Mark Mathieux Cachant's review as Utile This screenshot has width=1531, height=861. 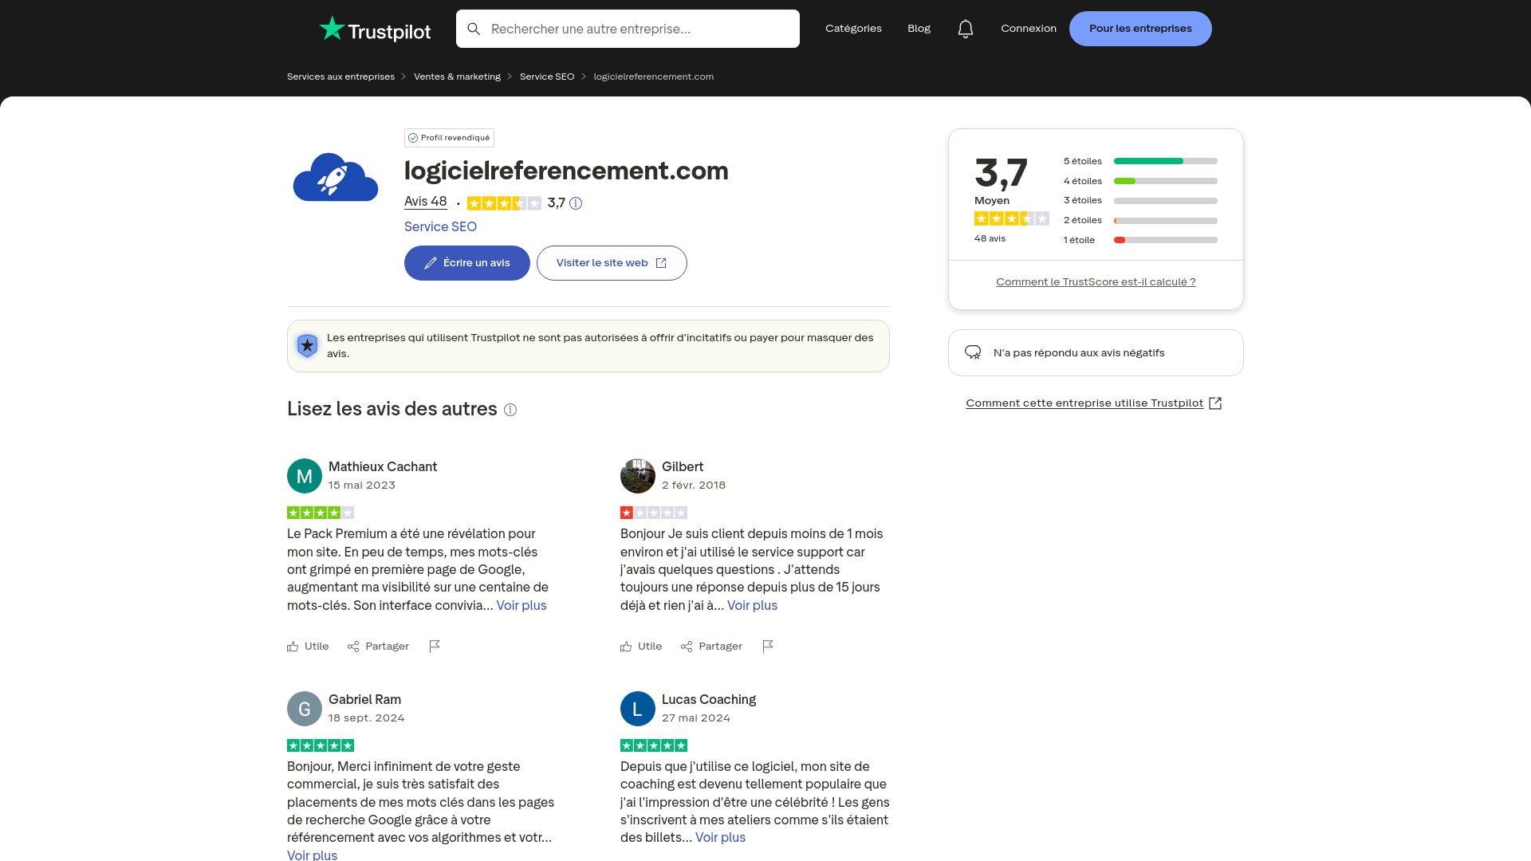[307, 647]
